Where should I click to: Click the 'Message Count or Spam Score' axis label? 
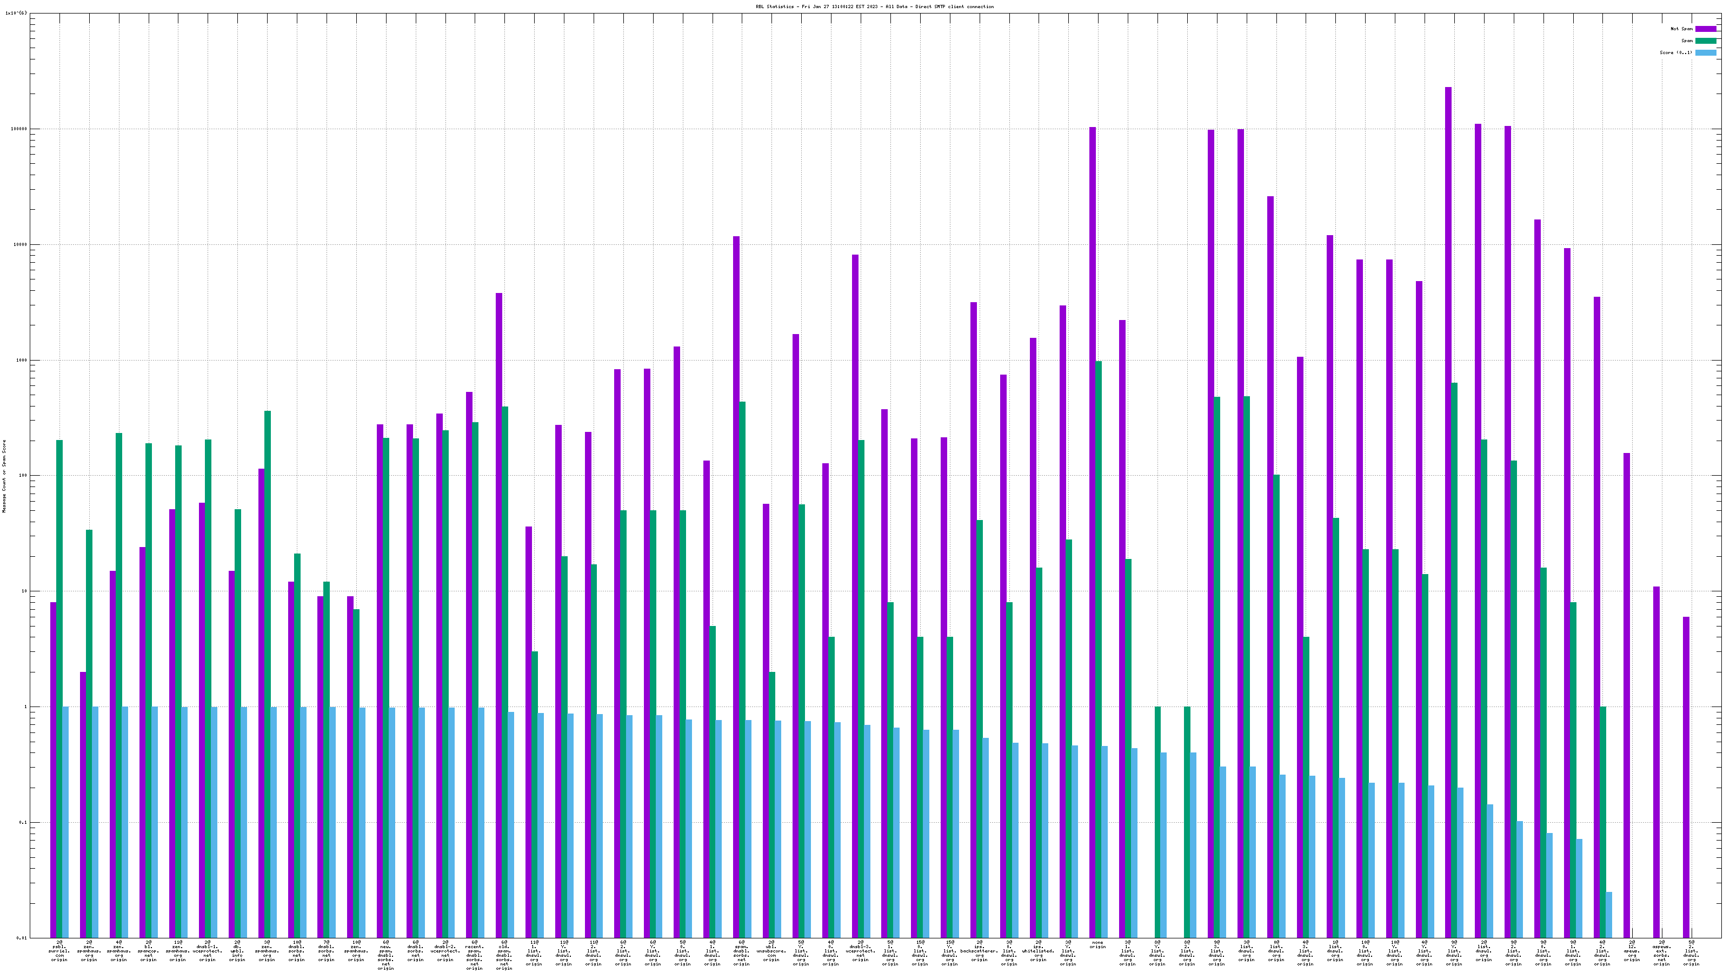click(4, 476)
